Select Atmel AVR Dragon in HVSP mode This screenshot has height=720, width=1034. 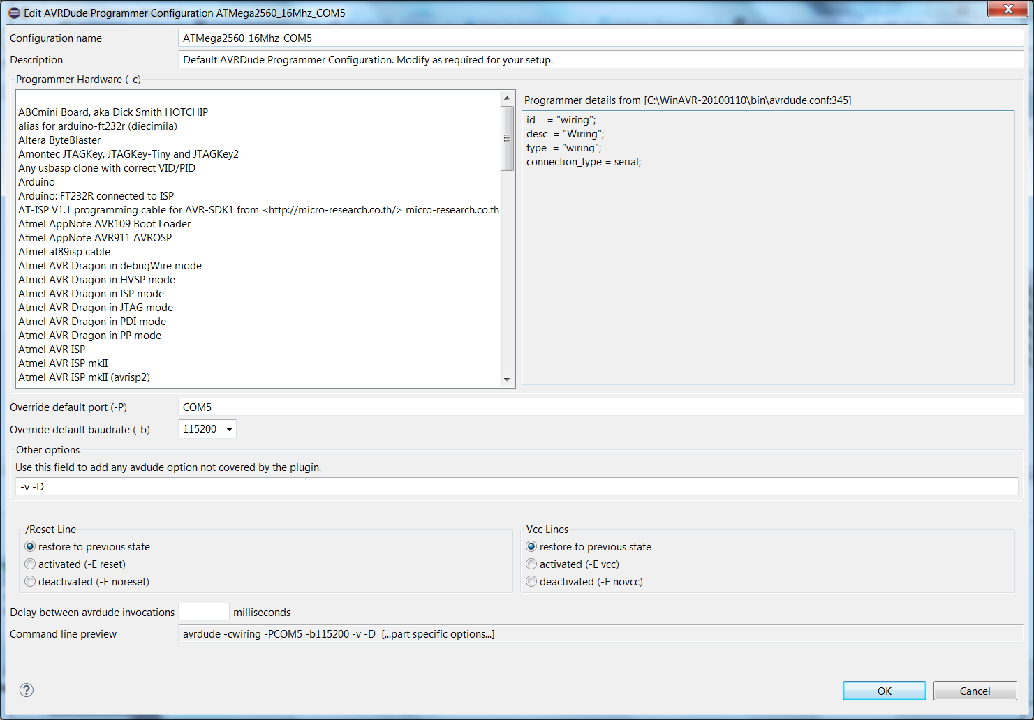(97, 280)
